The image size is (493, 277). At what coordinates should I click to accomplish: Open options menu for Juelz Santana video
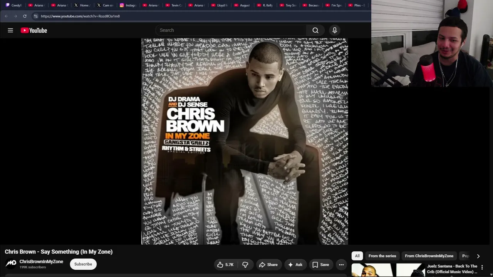482,267
